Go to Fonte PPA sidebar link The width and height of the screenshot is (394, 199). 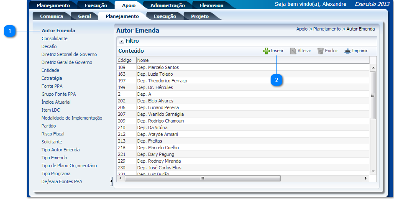pos(52,86)
